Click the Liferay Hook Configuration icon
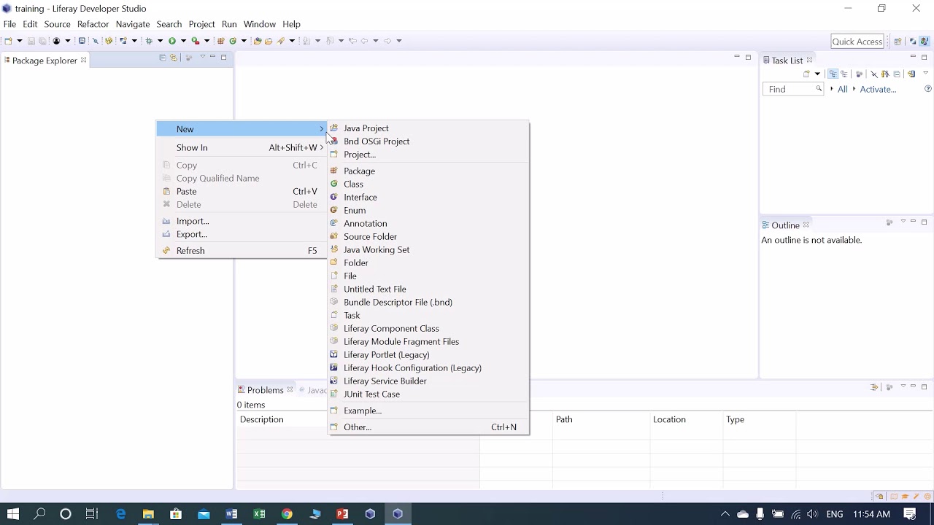The image size is (934, 525). point(334,367)
